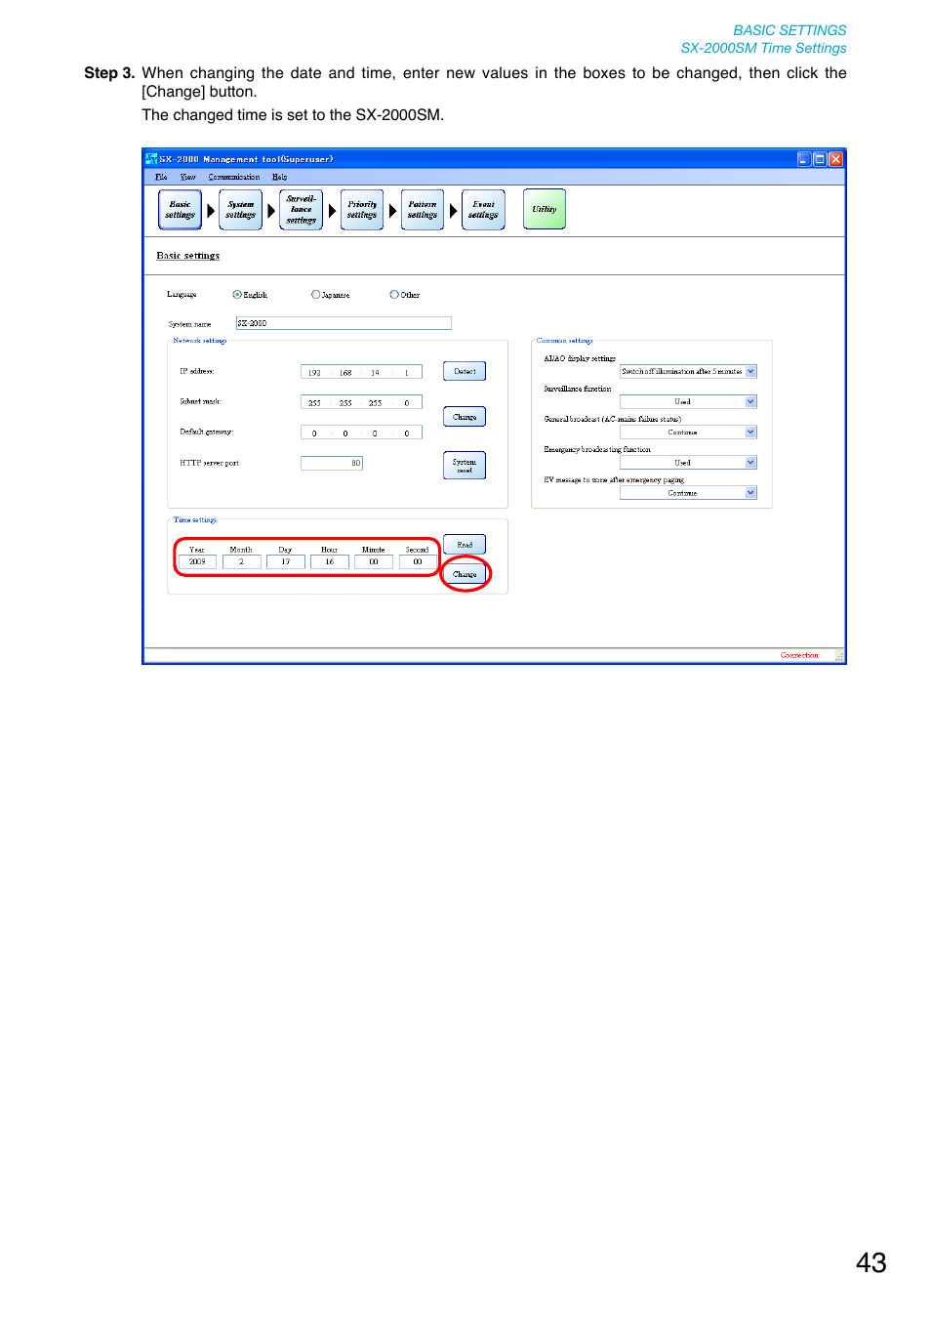931x1319 pixels.
Task: Click the SX-2000 app icon in title bar
Action: tap(151, 159)
